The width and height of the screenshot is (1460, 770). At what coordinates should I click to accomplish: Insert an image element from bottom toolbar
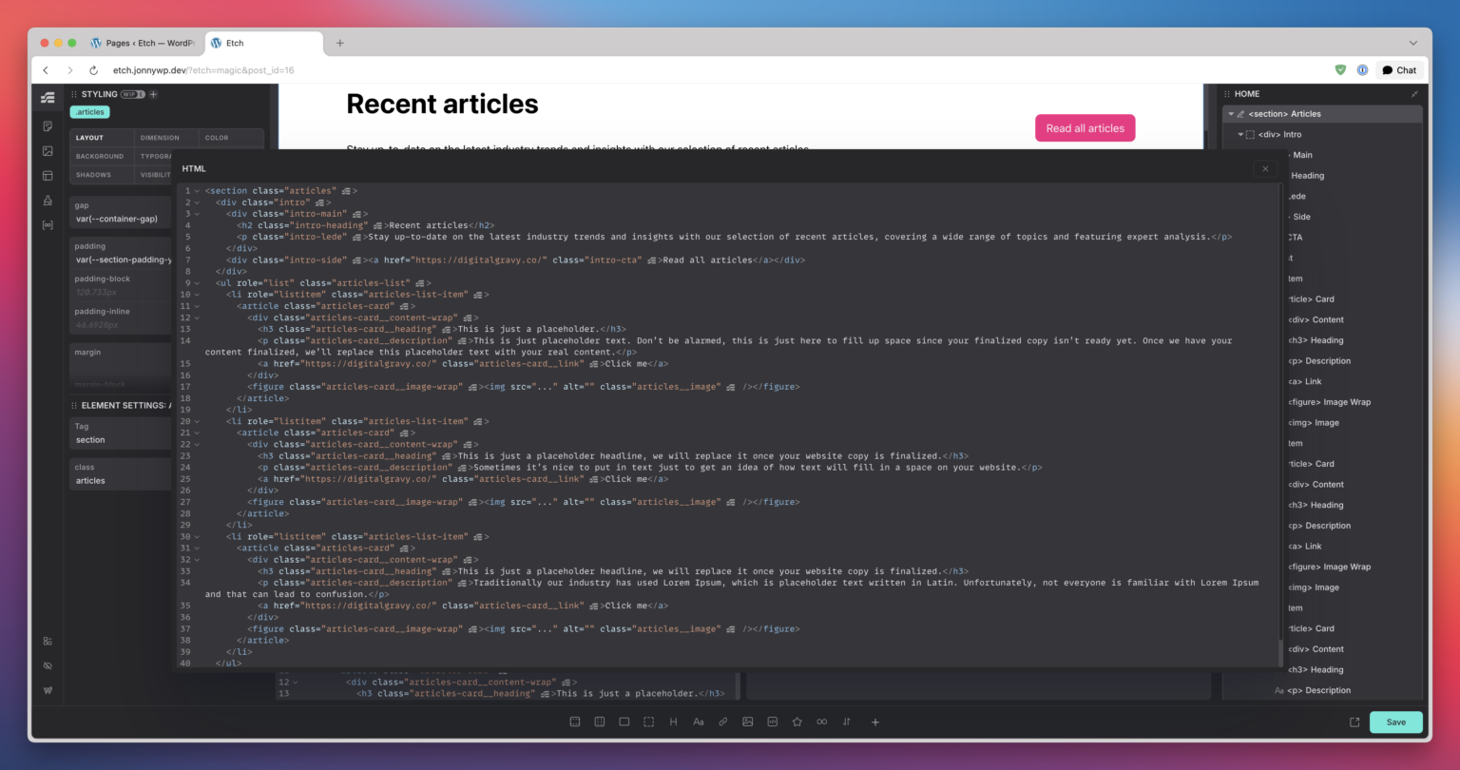coord(748,722)
